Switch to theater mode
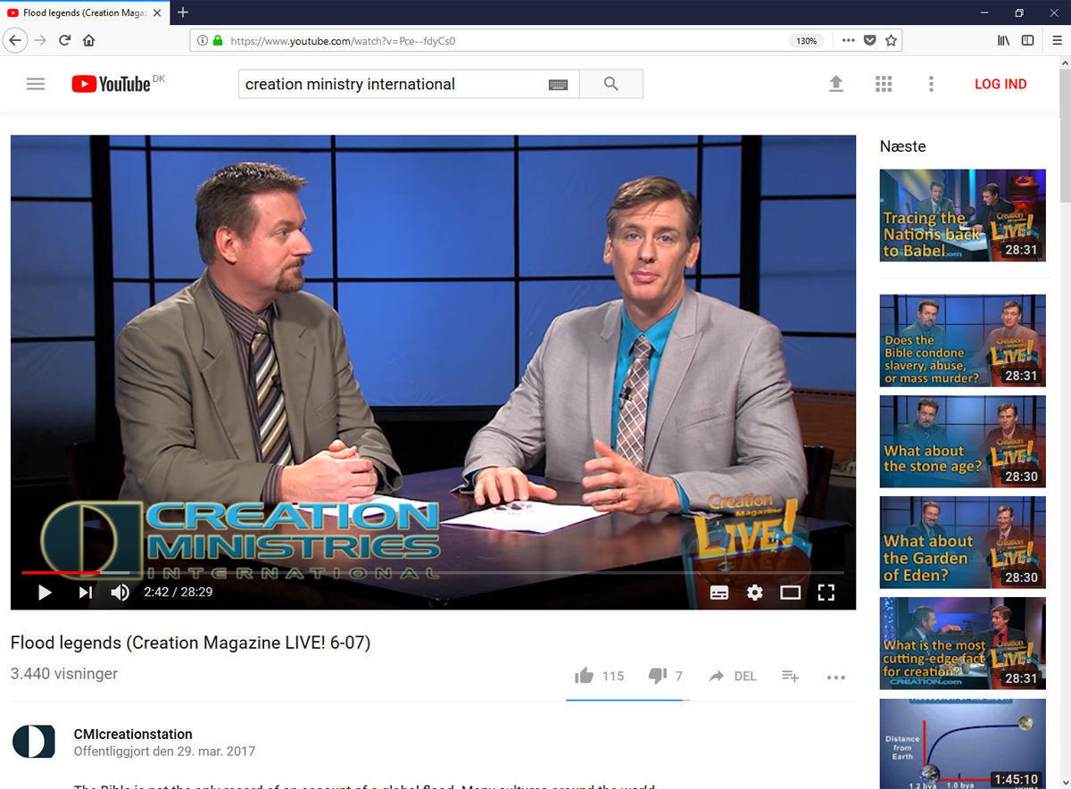The height and width of the screenshot is (789, 1071). coord(791,592)
